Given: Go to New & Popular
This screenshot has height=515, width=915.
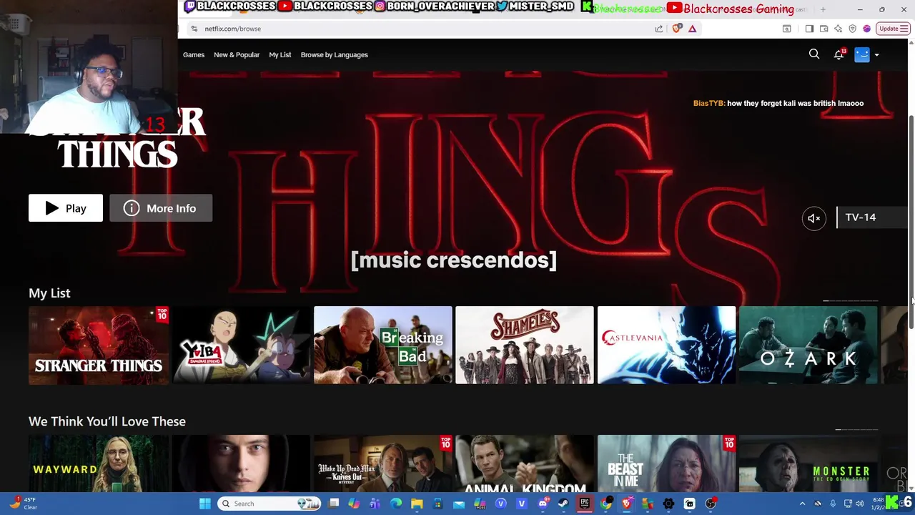Looking at the screenshot, I should pyautogui.click(x=237, y=54).
